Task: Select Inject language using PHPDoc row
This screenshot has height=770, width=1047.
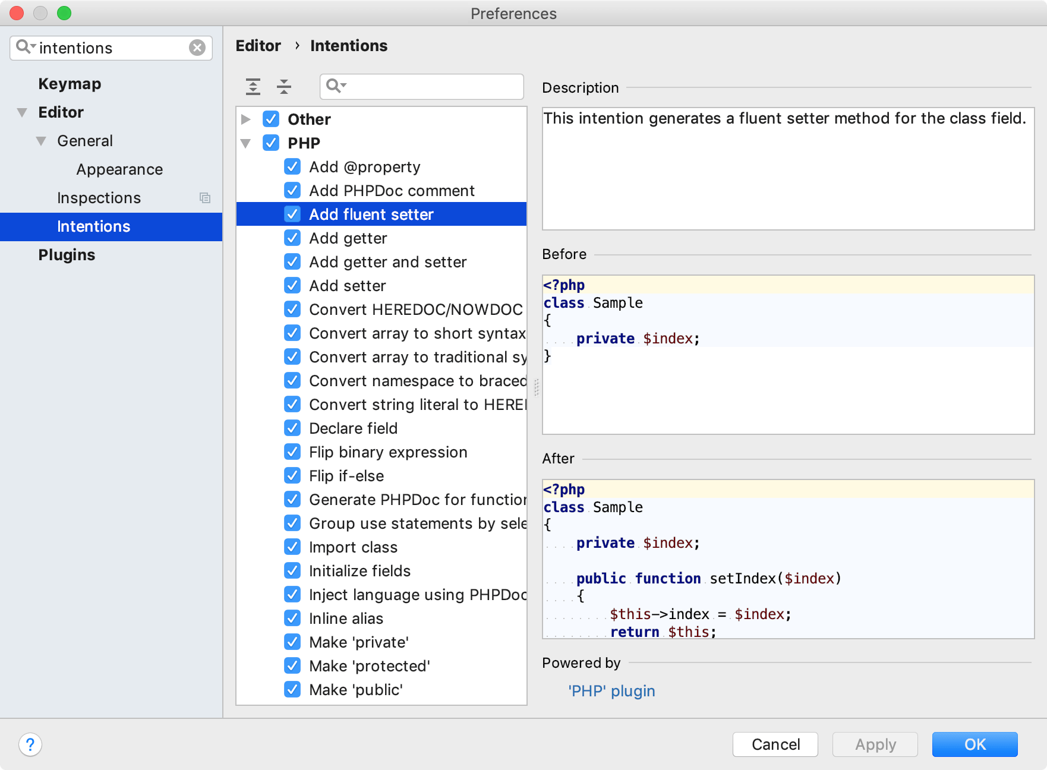Action: pyautogui.click(x=381, y=594)
